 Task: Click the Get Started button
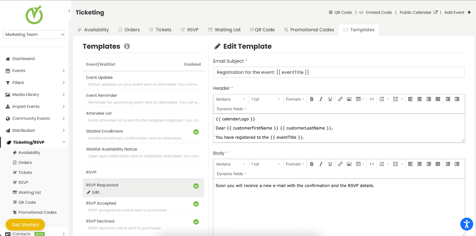pos(25,225)
